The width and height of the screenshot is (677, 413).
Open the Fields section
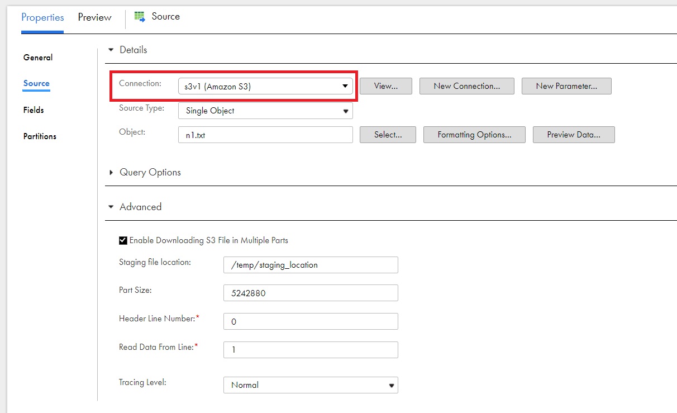click(34, 110)
